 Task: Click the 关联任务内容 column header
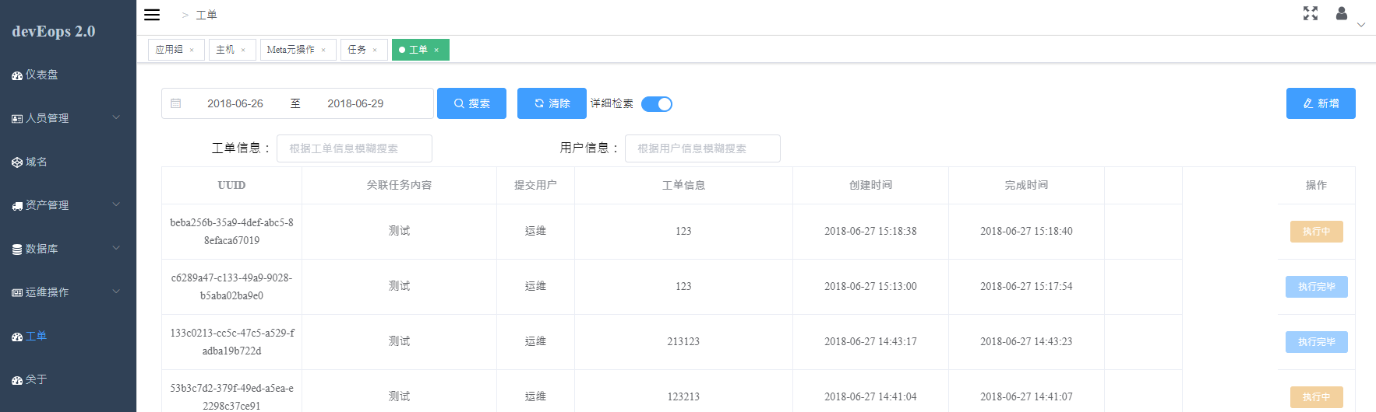pos(399,185)
